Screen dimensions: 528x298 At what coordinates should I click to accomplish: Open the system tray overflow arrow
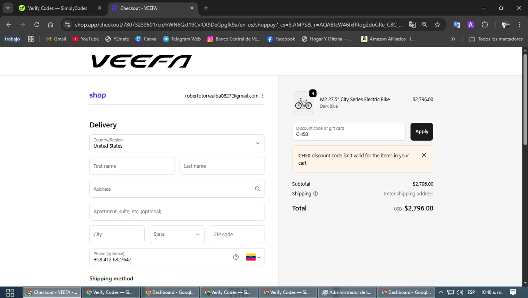[x=441, y=292]
